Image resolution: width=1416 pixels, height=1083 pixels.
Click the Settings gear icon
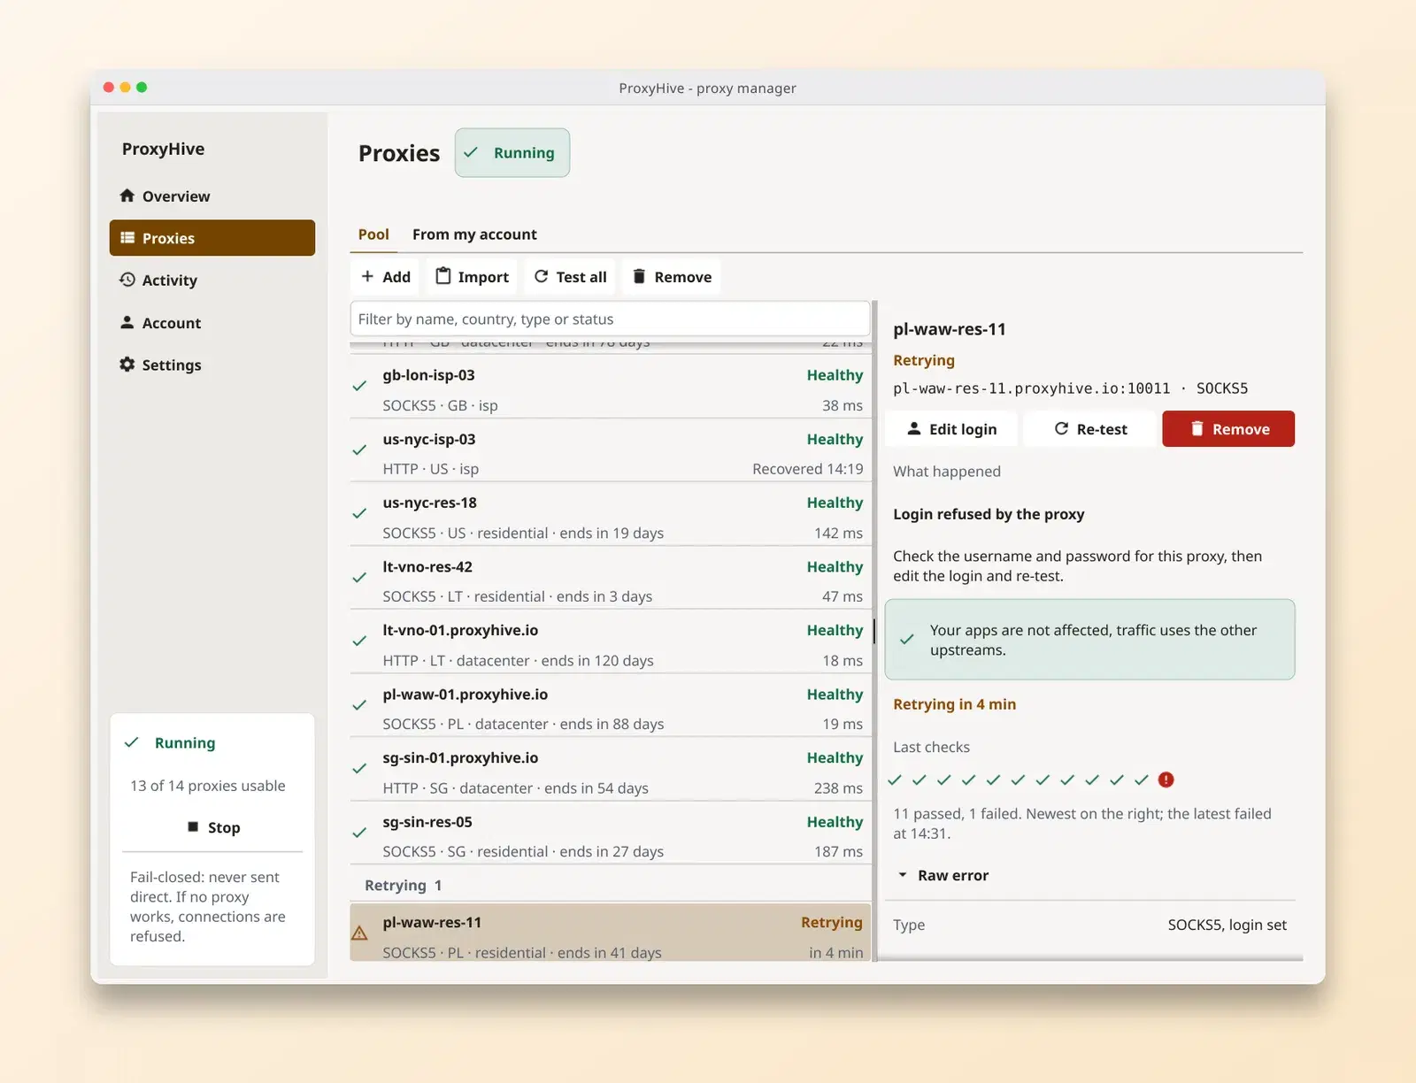coord(127,365)
